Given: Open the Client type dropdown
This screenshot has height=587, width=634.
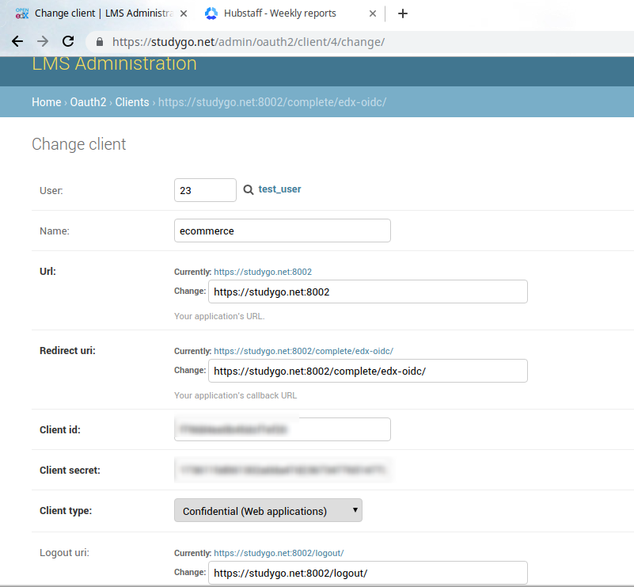Looking at the screenshot, I should 268,511.
